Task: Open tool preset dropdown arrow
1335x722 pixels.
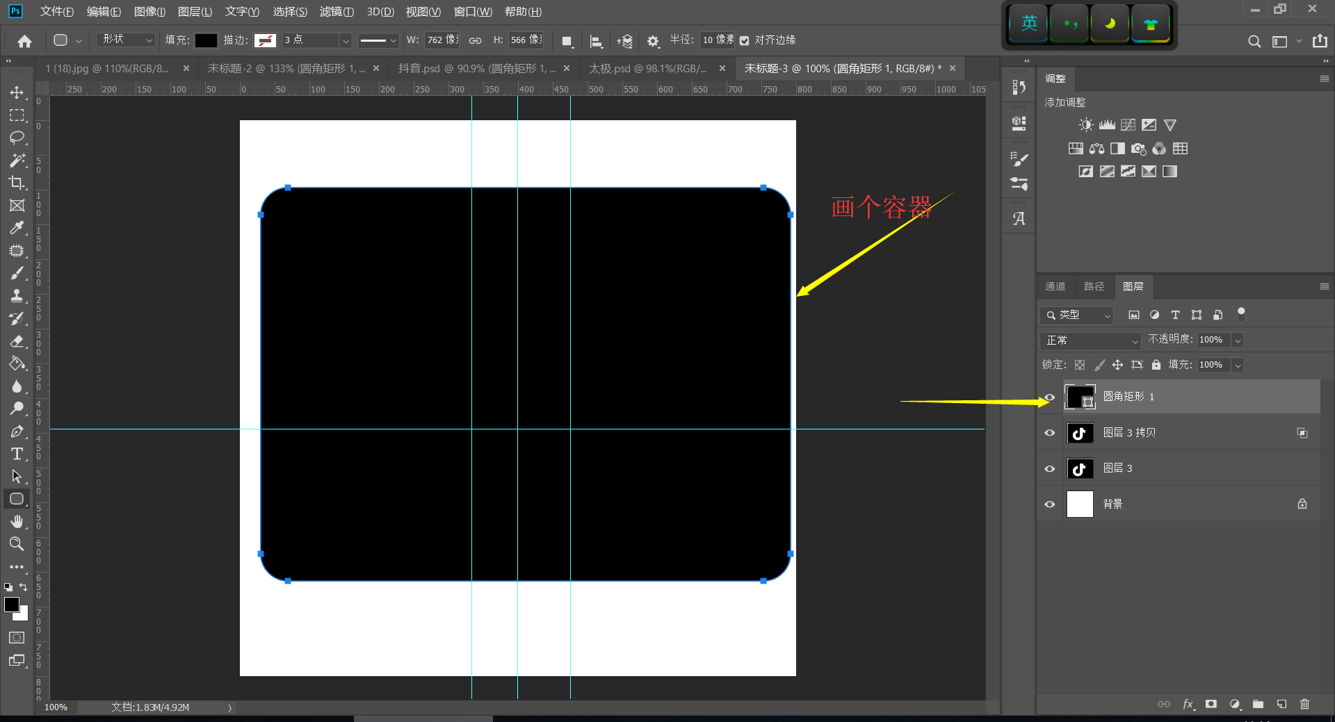Action: tap(79, 41)
